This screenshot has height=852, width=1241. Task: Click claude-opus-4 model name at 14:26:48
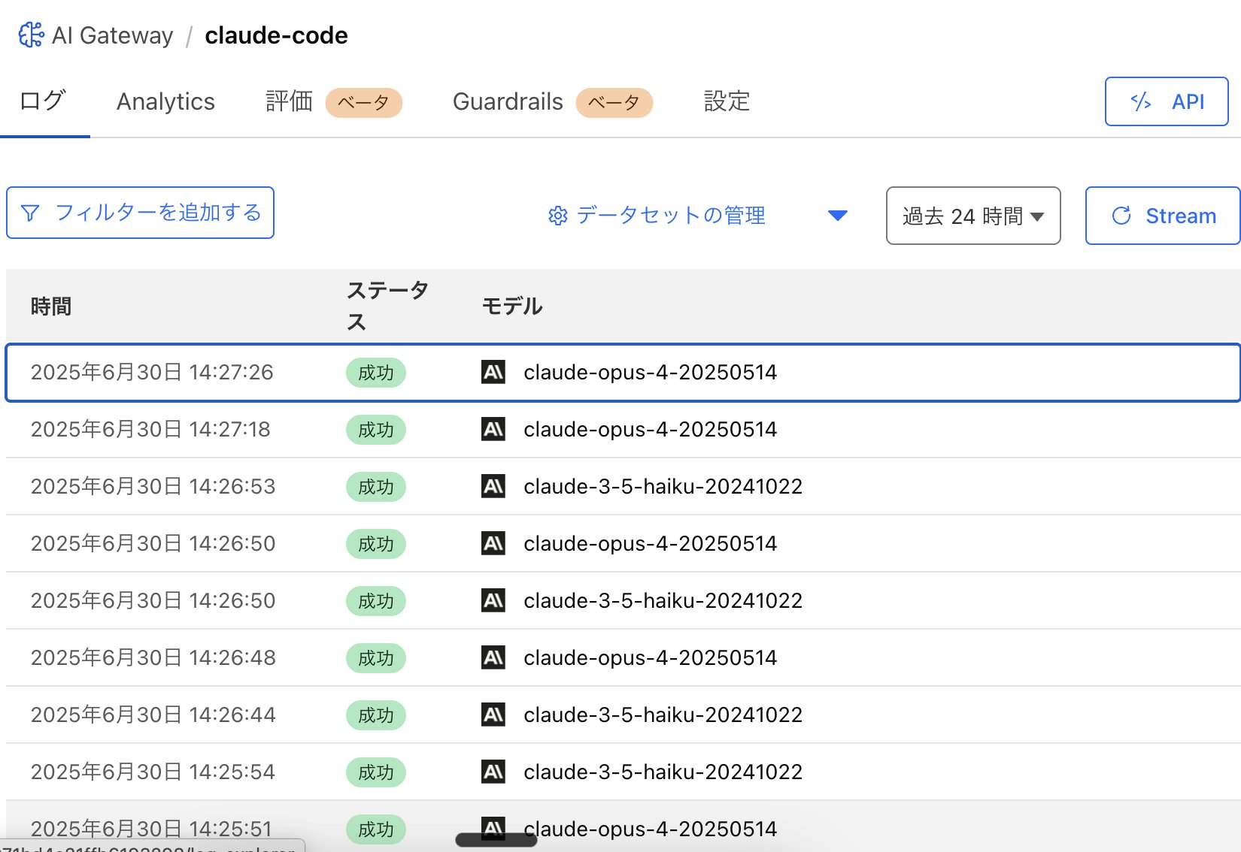tap(650, 657)
